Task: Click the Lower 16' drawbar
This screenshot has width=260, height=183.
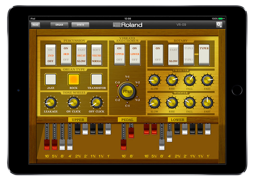Action: [x=146, y=129]
